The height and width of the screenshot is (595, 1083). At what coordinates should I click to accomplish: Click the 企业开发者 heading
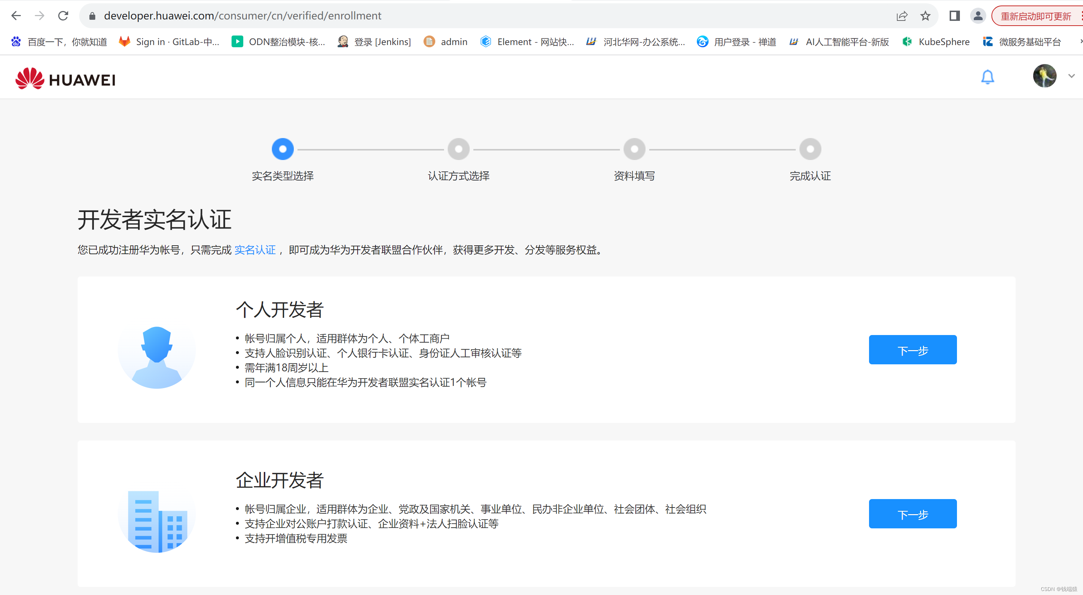coord(279,480)
